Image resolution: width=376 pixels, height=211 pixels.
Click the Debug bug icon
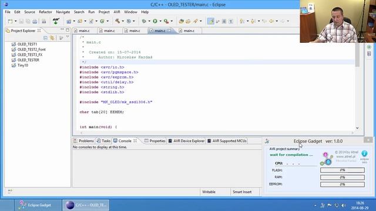click(x=144, y=21)
